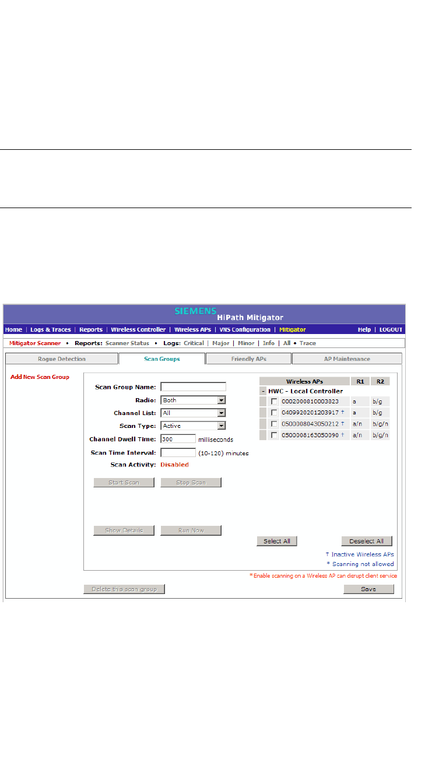Open VNS Configuration in the navigation bar
Viewport: 439px width, 766px height.
pos(245,329)
